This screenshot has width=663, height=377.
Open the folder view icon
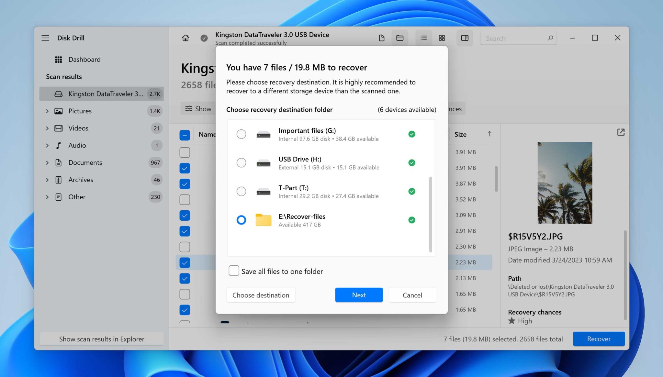[400, 38]
